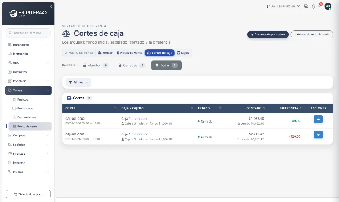Click the Finanzas sidebar icon

click(x=10, y=154)
